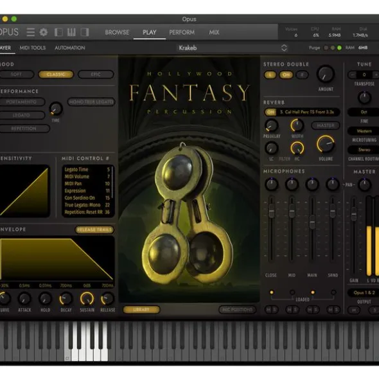Click the reverb Width knob
Screen dimensions: 379x380
point(297,125)
